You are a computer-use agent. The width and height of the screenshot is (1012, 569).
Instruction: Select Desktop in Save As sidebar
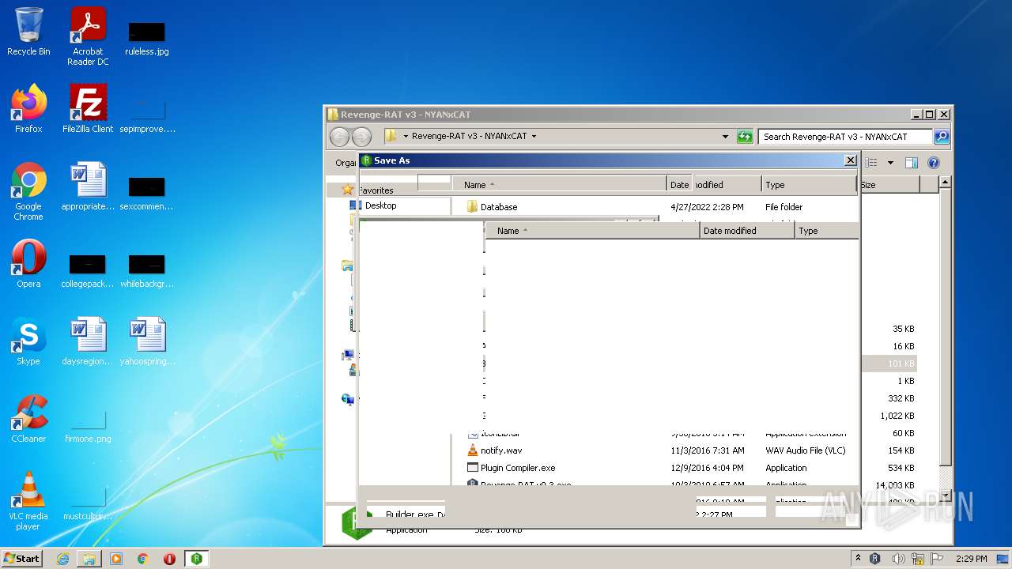tap(380, 205)
